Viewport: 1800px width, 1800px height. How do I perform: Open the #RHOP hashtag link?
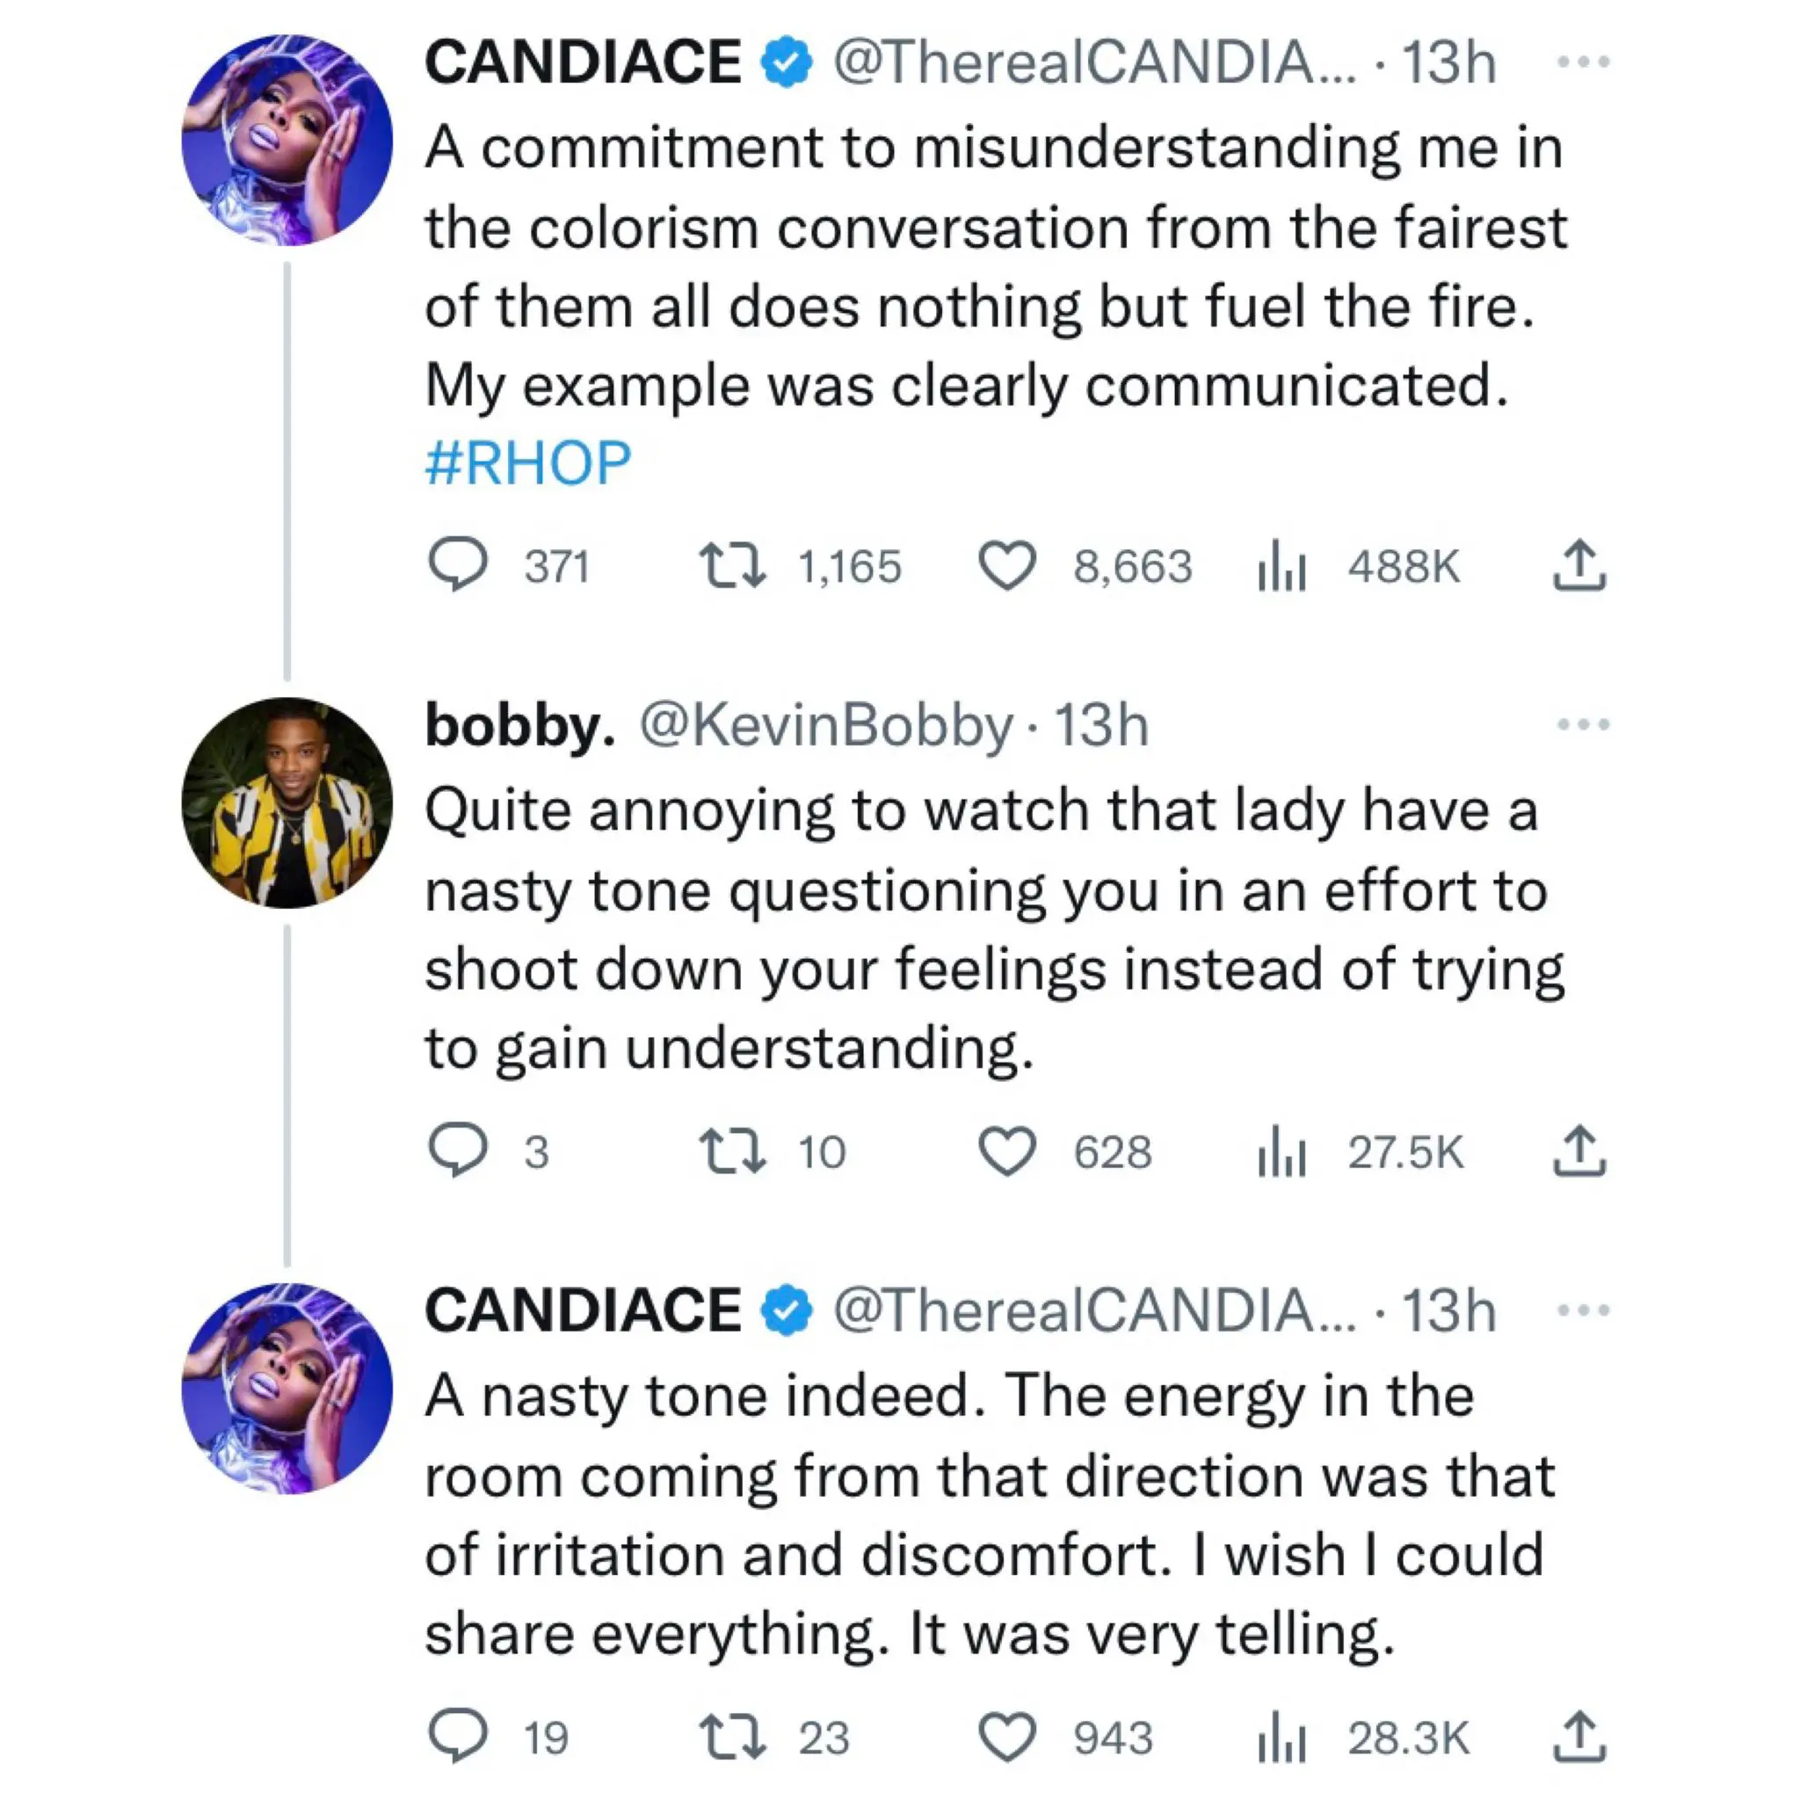click(x=528, y=463)
